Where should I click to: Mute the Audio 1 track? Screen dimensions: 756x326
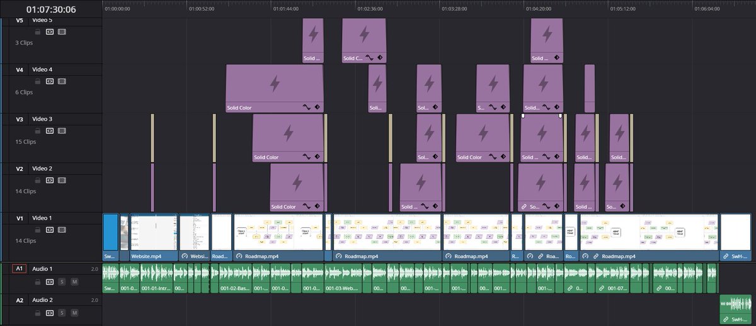[x=74, y=281]
